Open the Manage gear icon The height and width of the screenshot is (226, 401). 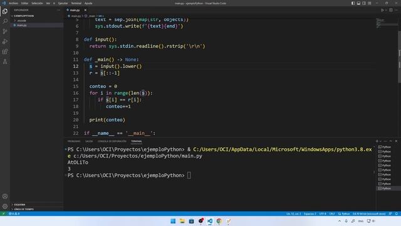pyautogui.click(x=5, y=207)
